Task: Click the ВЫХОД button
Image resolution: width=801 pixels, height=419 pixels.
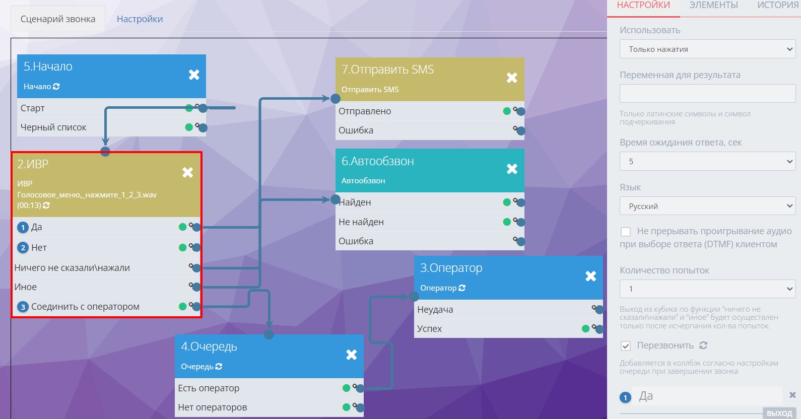Action: click(x=779, y=413)
